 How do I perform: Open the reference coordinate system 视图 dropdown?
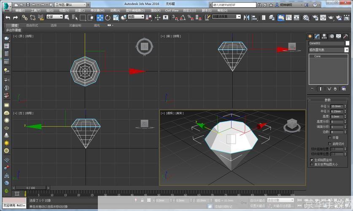tap(136, 16)
